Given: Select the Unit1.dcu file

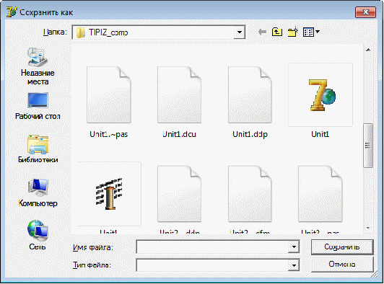Looking at the screenshot, I should tap(179, 102).
